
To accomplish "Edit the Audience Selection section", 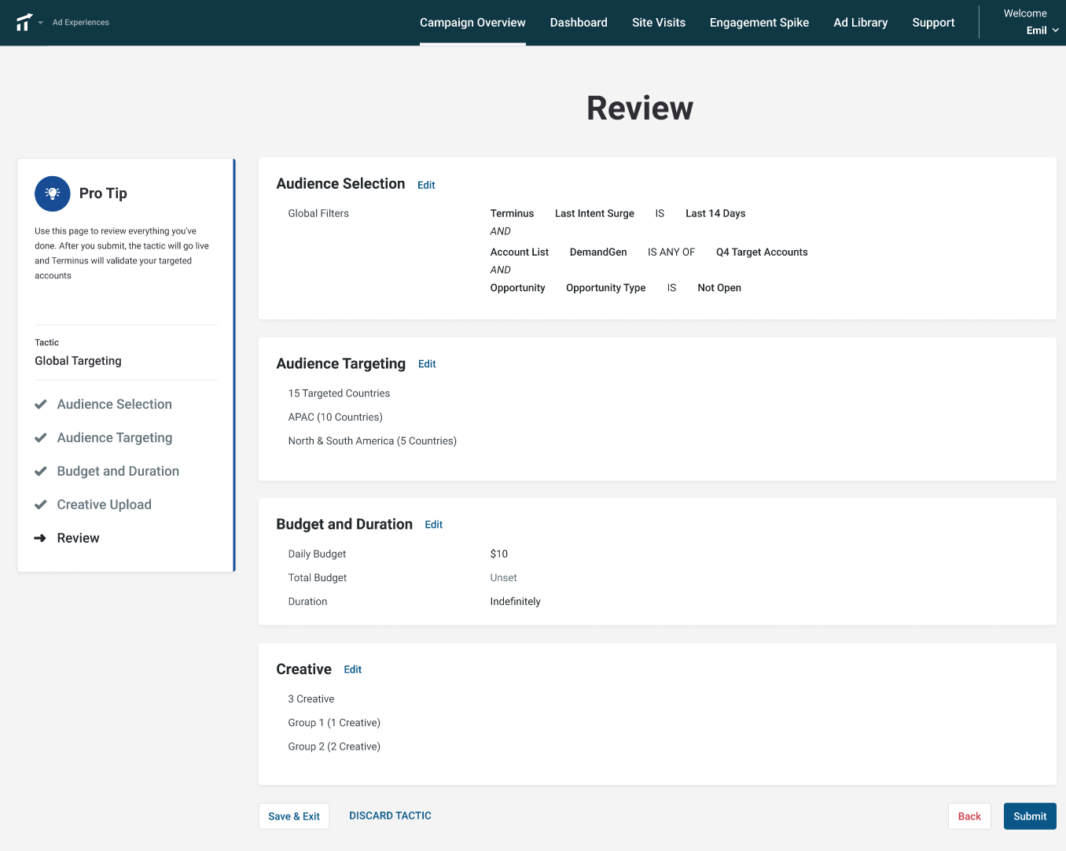I will tap(426, 185).
